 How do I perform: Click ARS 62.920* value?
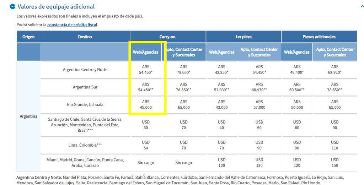(x=335, y=70)
